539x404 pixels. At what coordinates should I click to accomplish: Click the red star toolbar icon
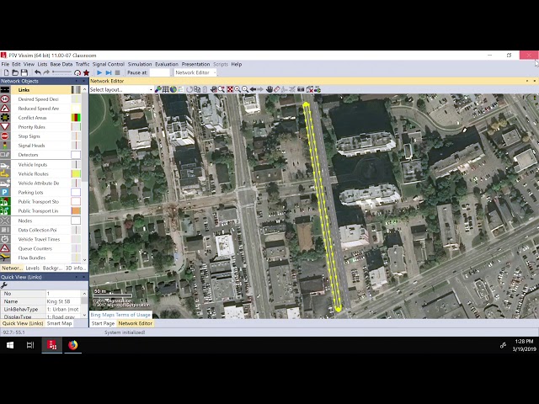(86, 72)
